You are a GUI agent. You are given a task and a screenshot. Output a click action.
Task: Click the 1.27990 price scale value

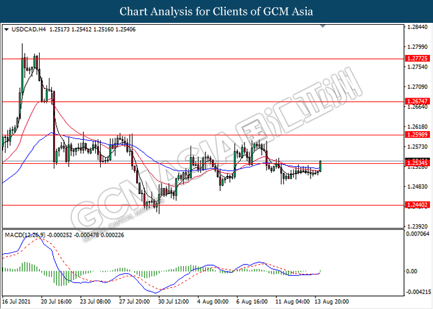(x=418, y=47)
